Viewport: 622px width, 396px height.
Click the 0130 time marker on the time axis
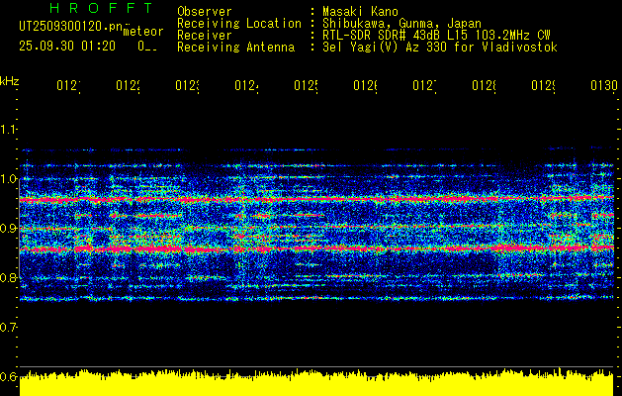click(x=604, y=85)
